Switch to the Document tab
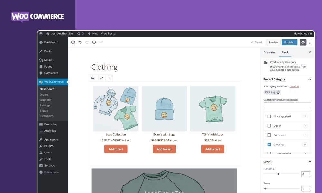The height and width of the screenshot is (193, 322). click(270, 52)
